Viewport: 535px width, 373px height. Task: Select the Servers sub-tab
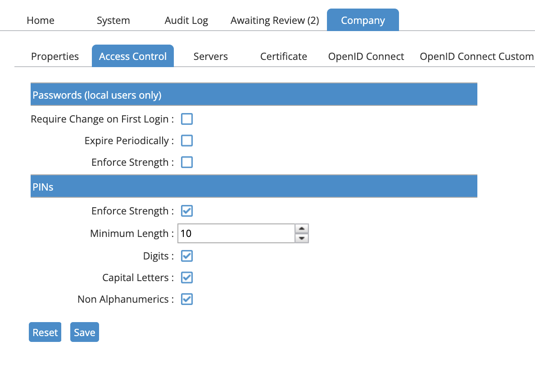point(210,56)
